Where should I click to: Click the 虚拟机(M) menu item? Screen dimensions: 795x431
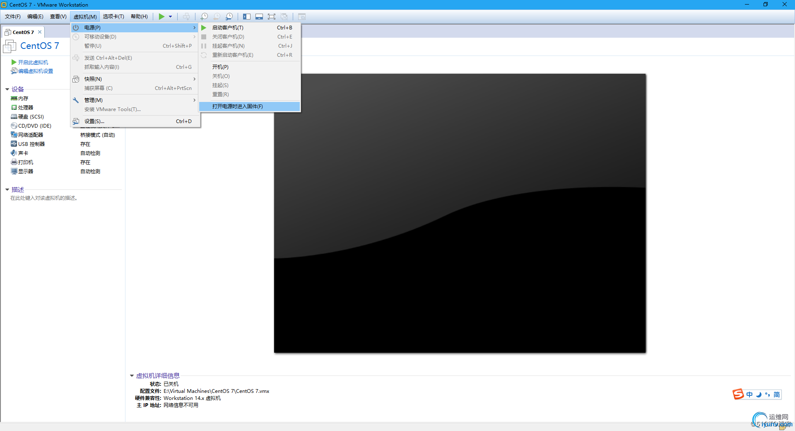click(x=85, y=17)
